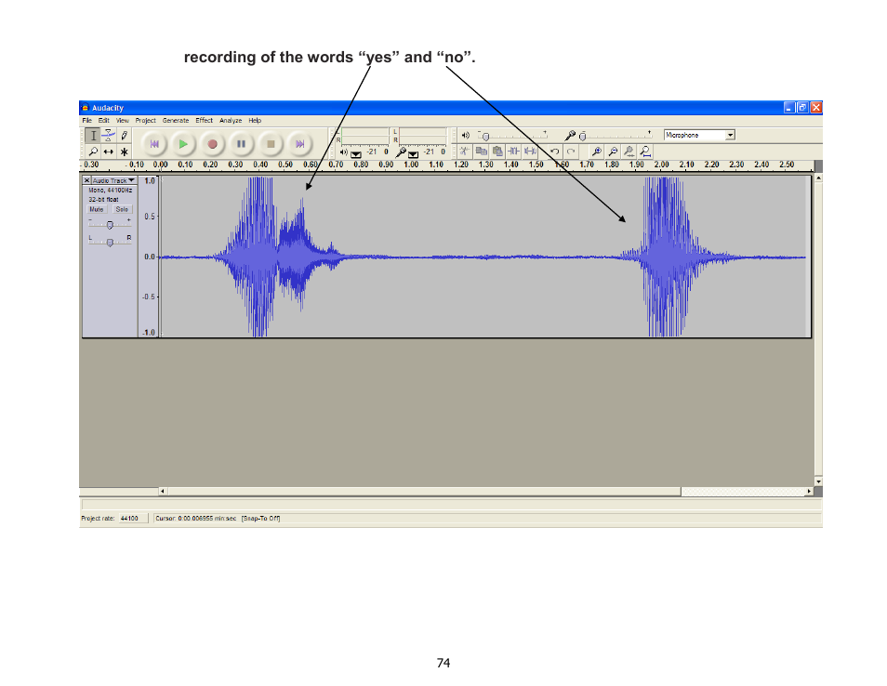Click the Zoom In magnifier icon
This screenshot has width=887, height=686.
(596, 151)
